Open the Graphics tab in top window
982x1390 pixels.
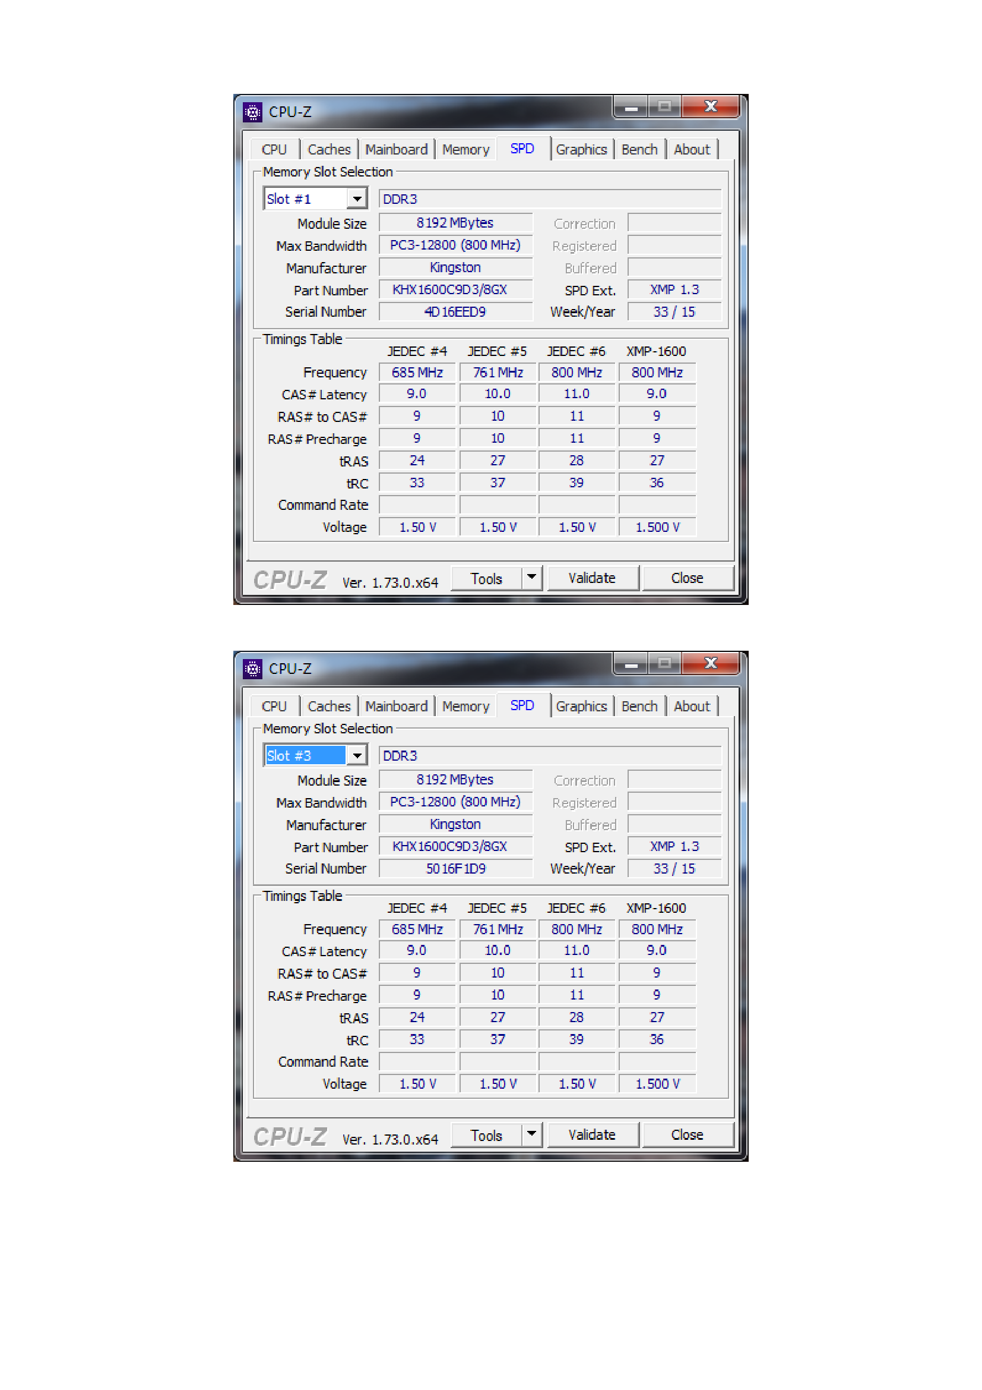click(x=581, y=150)
